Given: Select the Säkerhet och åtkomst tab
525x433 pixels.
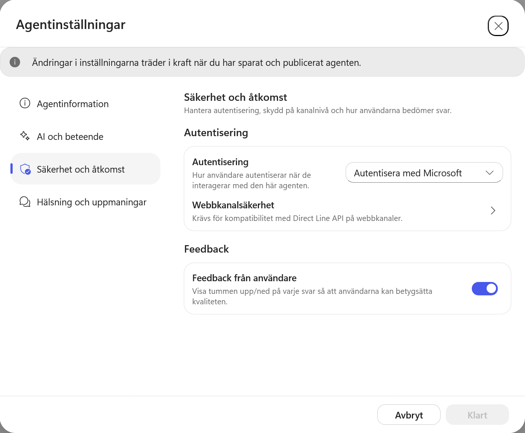Looking at the screenshot, I should click(86, 169).
